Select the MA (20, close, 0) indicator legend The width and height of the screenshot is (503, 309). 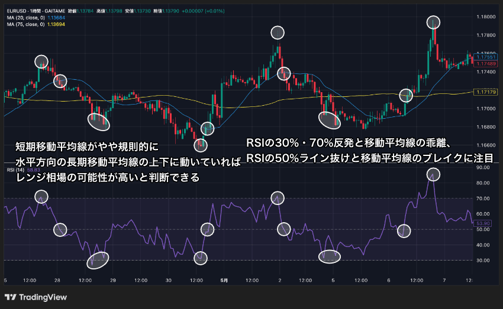pyautogui.click(x=25, y=18)
